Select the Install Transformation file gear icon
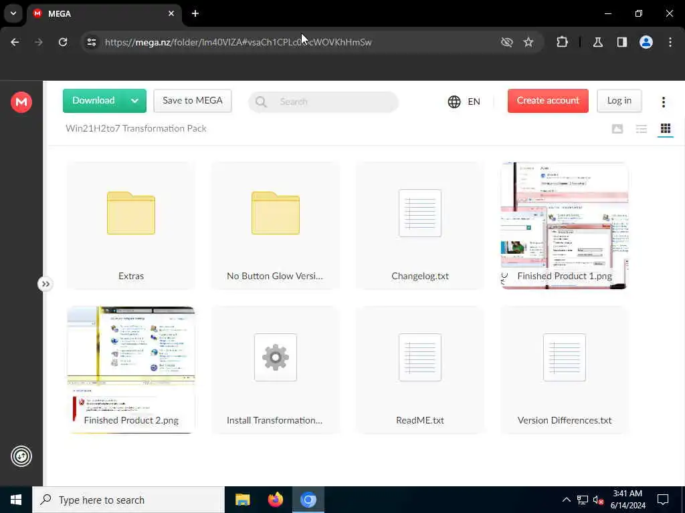The image size is (685, 513). (275, 358)
